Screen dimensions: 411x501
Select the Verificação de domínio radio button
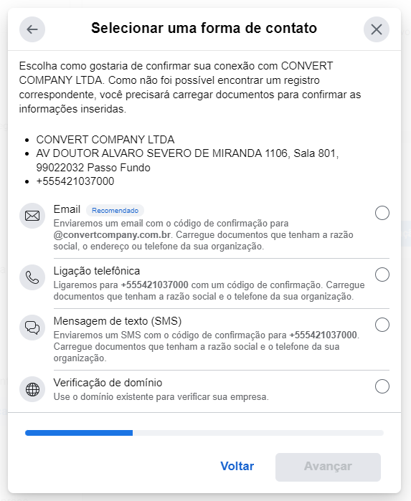click(x=382, y=386)
